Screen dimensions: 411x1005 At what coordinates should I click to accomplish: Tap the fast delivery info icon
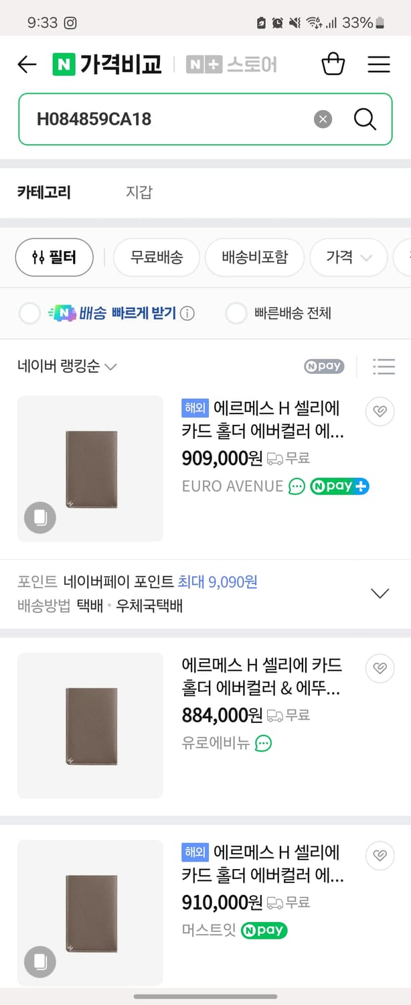[x=188, y=314]
